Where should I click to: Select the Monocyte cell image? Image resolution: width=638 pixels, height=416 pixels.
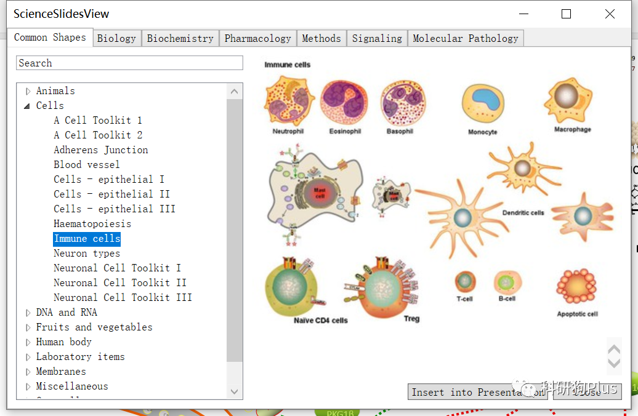click(483, 104)
